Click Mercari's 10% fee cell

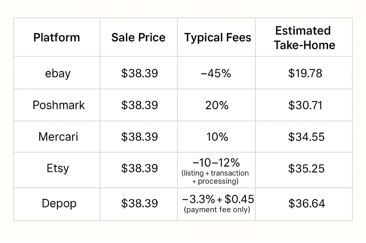217,137
